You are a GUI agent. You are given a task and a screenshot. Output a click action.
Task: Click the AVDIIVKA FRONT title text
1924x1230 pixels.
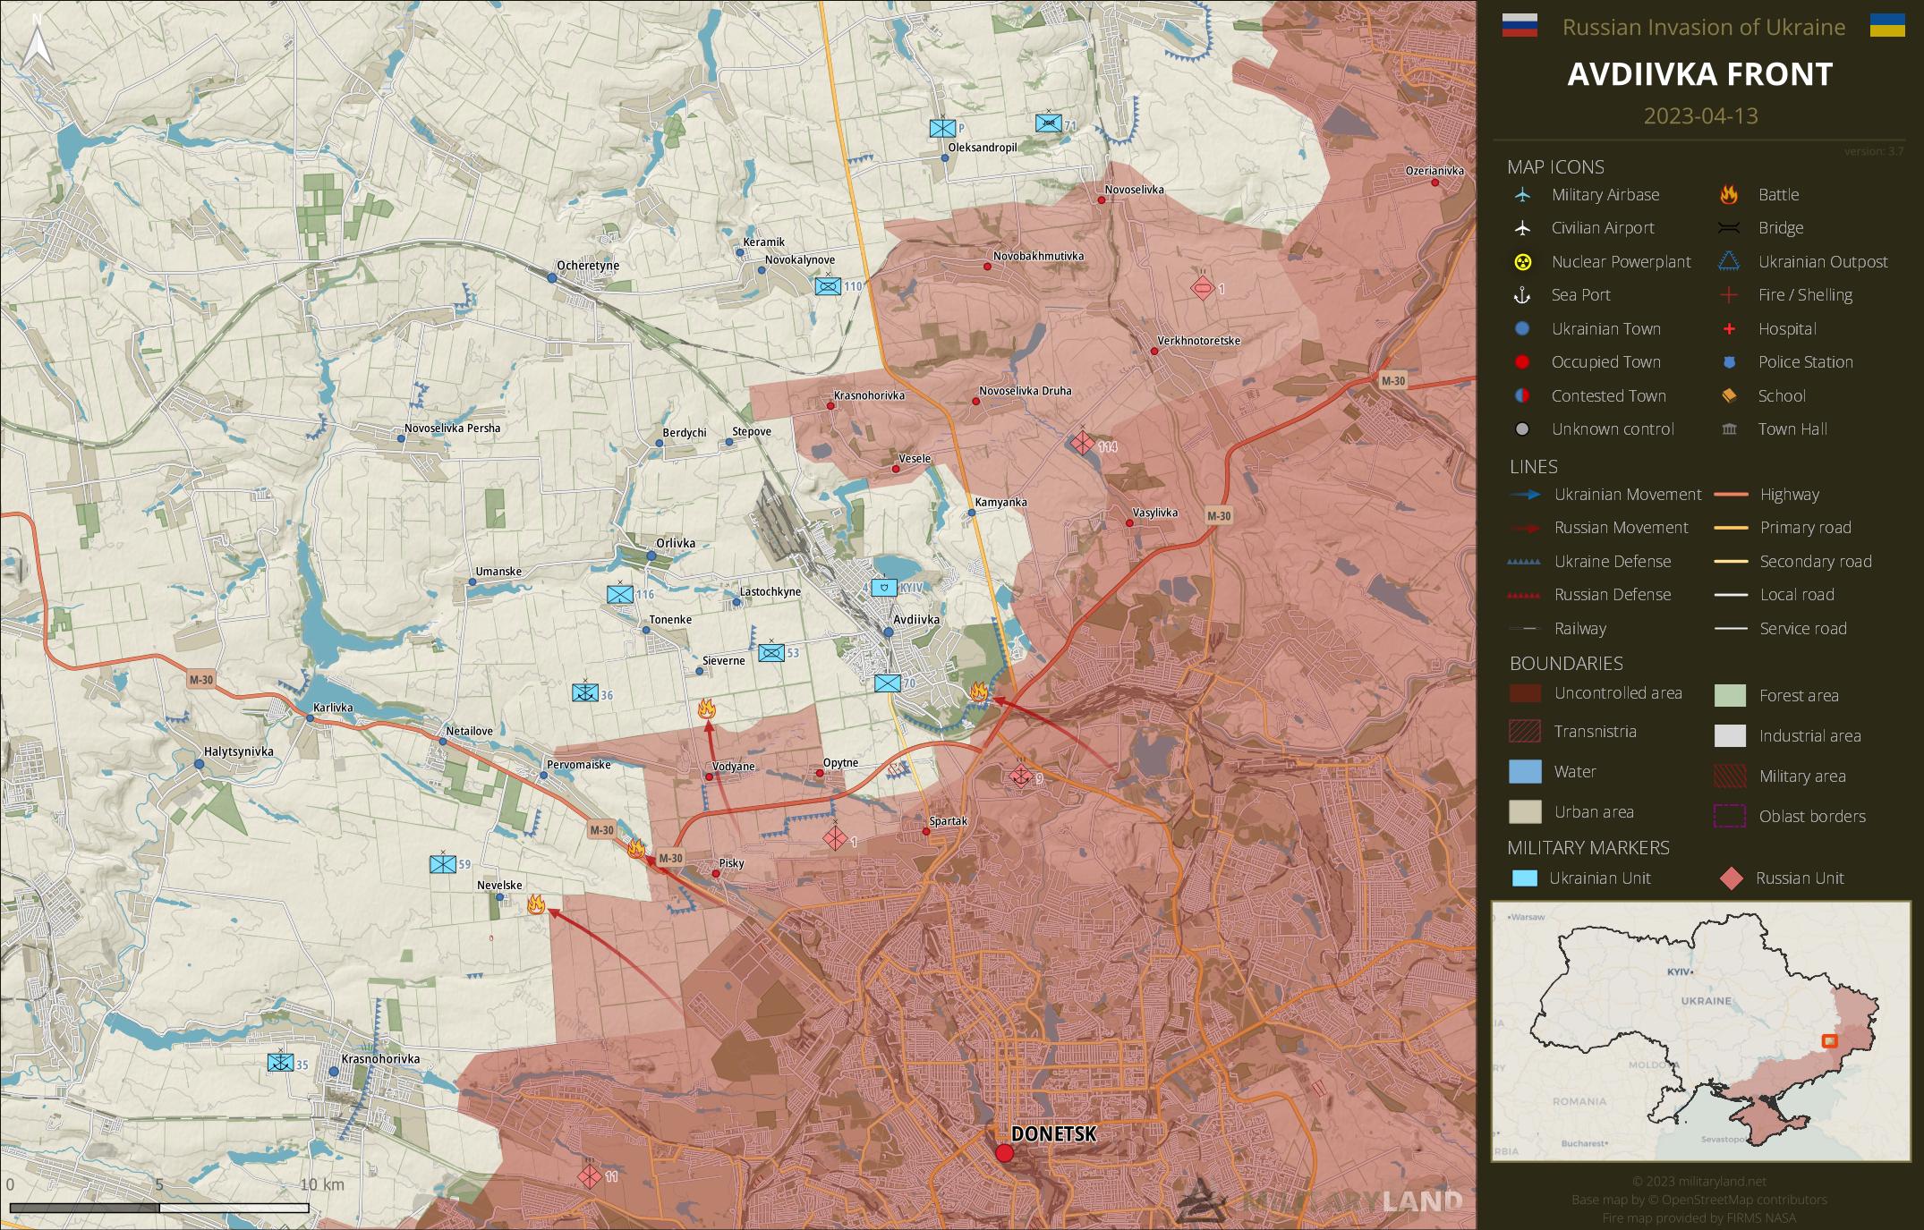pos(1699,74)
